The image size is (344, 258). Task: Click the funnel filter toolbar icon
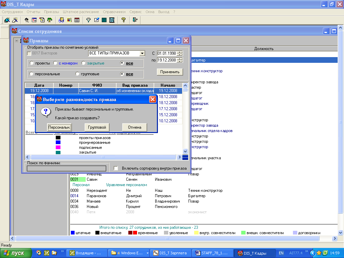coord(89,20)
